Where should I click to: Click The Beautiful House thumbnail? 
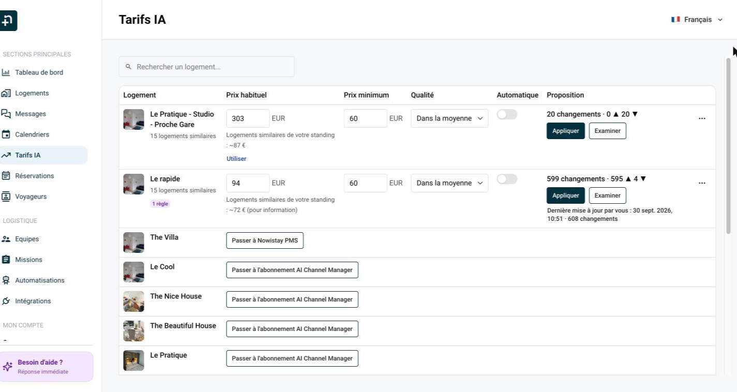point(133,331)
